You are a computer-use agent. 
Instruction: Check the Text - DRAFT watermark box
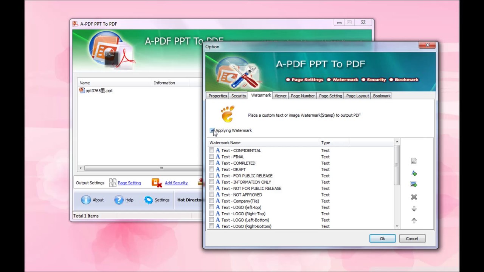point(211,169)
